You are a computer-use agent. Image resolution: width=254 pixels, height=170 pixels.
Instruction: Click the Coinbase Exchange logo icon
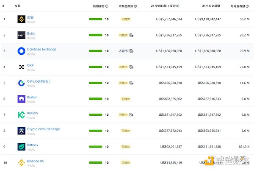(x=21, y=51)
